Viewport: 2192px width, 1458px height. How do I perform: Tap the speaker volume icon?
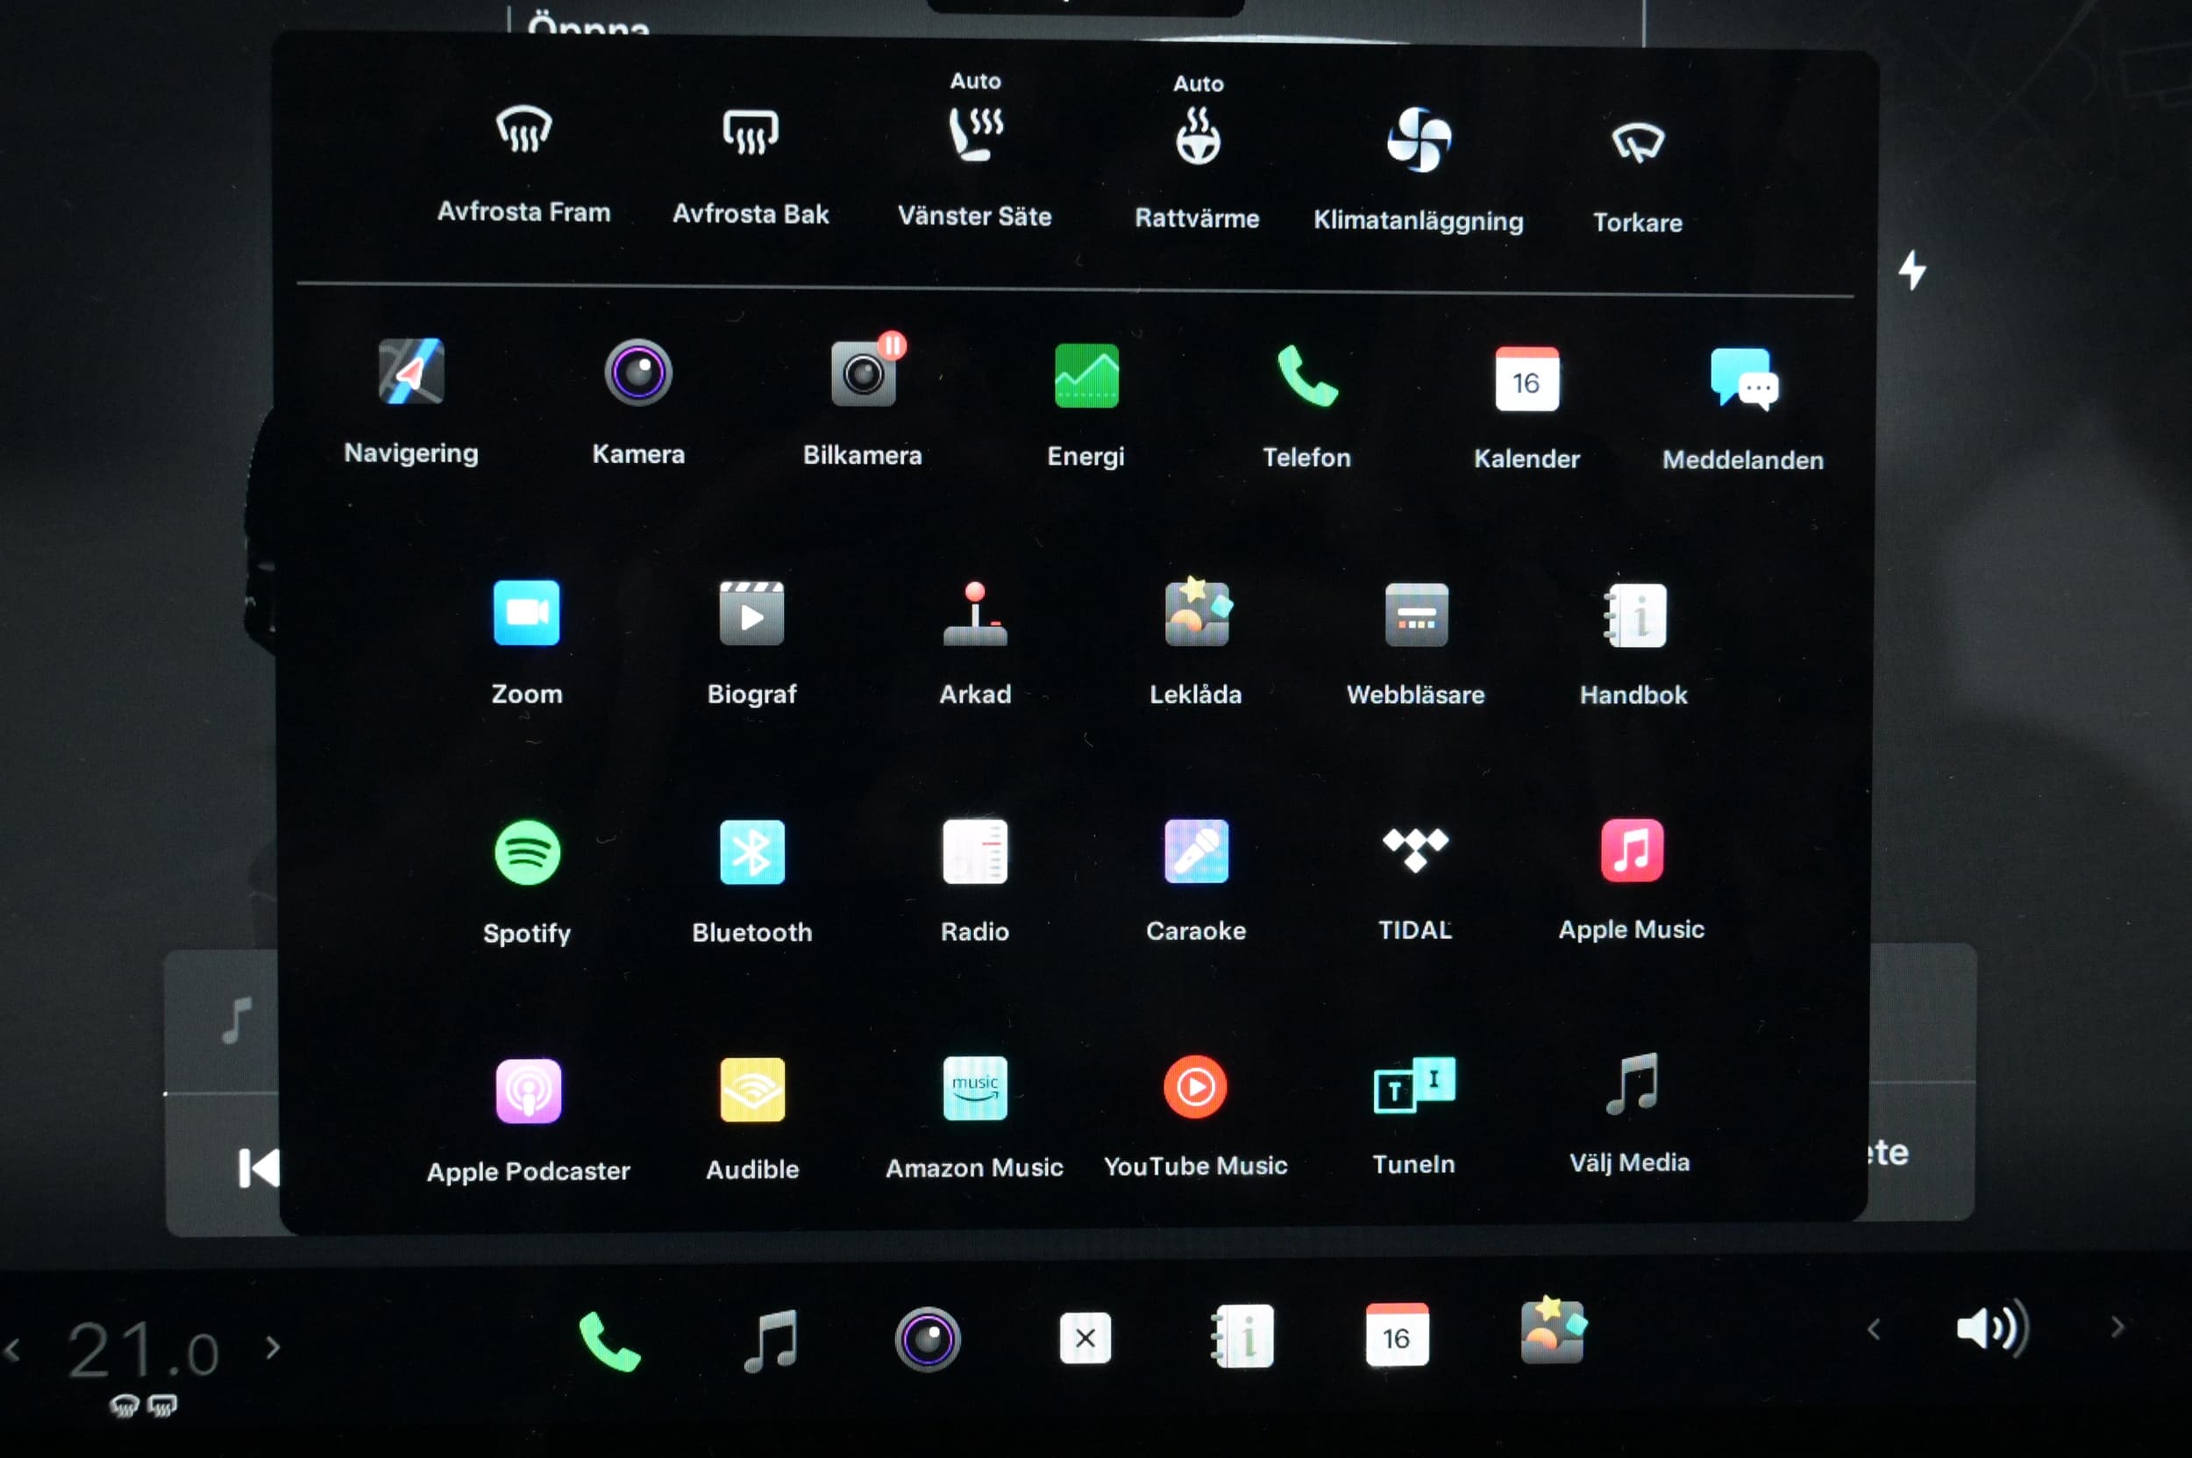1992,1329
